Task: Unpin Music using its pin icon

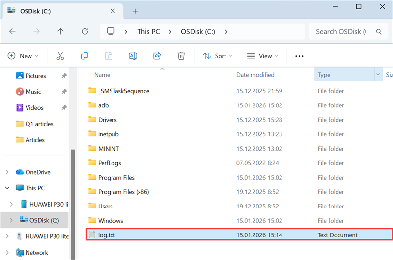Action: 64,92
